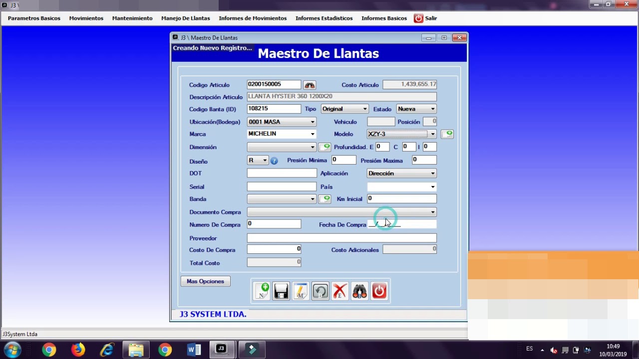Click the red power exit icon in bottom toolbar
Image resolution: width=639 pixels, height=359 pixels.
[x=379, y=291]
